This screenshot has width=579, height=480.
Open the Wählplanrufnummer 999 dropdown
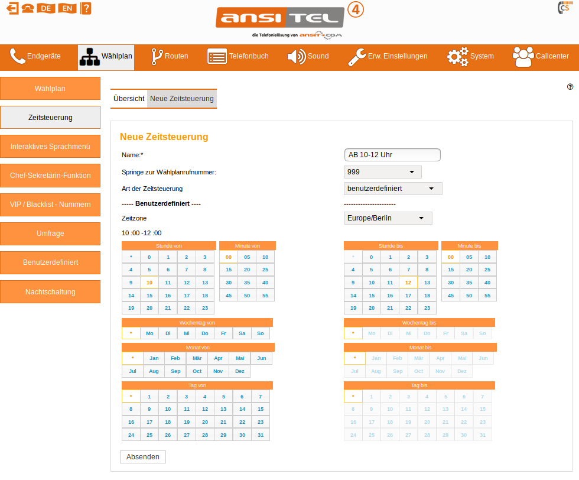[x=383, y=172]
